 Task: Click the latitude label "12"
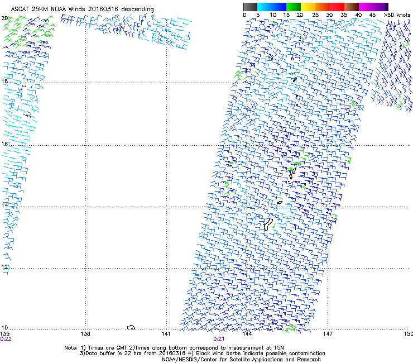[4, 267]
